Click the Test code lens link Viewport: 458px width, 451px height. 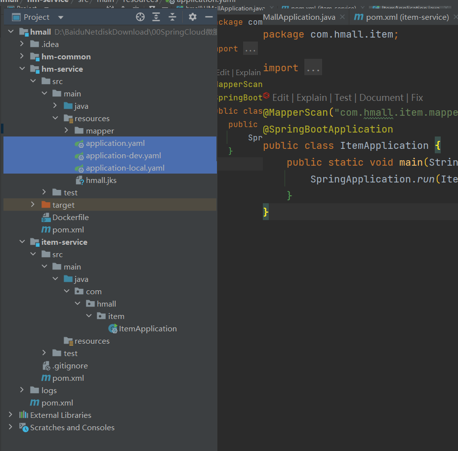coord(343,97)
